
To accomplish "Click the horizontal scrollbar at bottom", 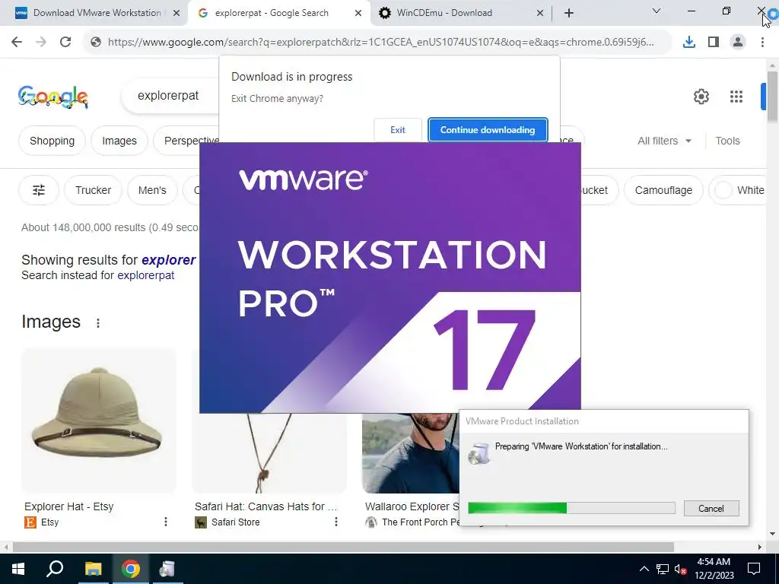I will 343,547.
